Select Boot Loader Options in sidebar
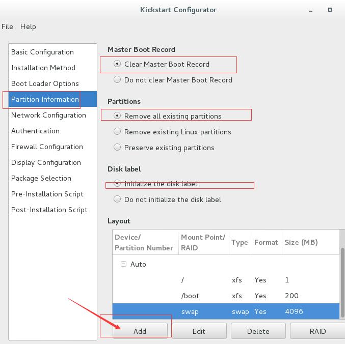This screenshot has height=344, width=345. (x=52, y=83)
